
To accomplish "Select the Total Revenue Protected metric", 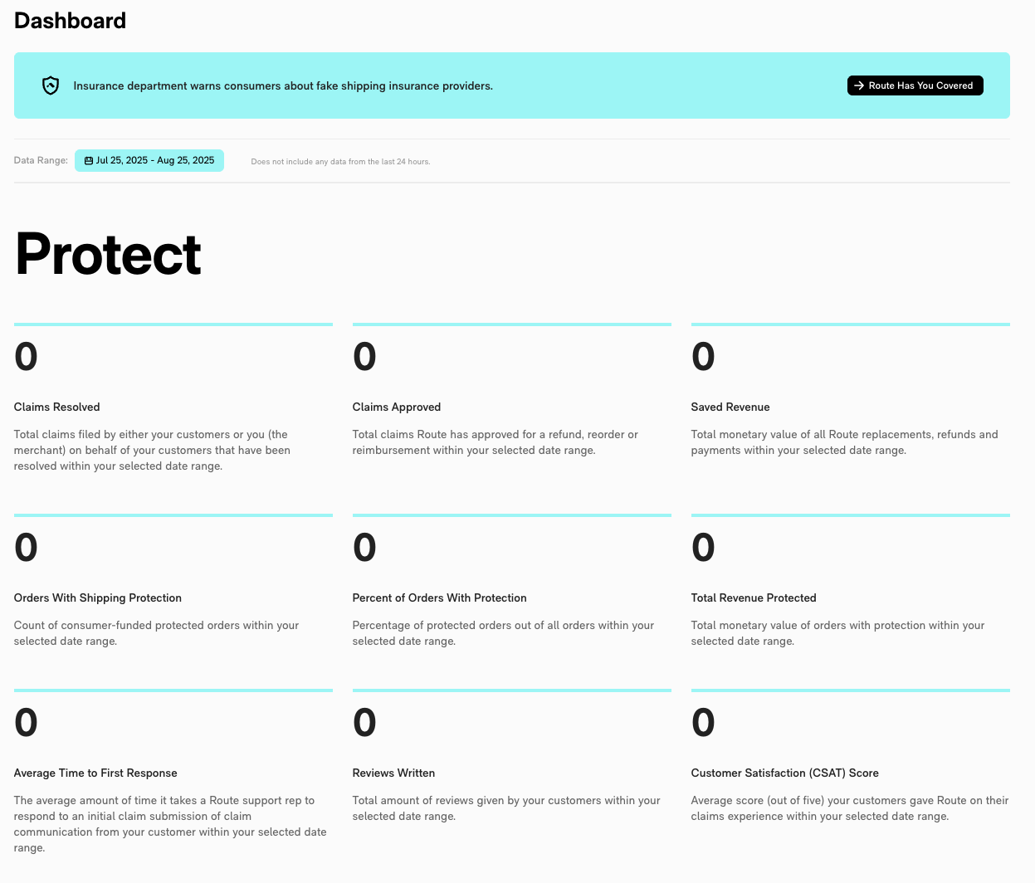I will (754, 598).
